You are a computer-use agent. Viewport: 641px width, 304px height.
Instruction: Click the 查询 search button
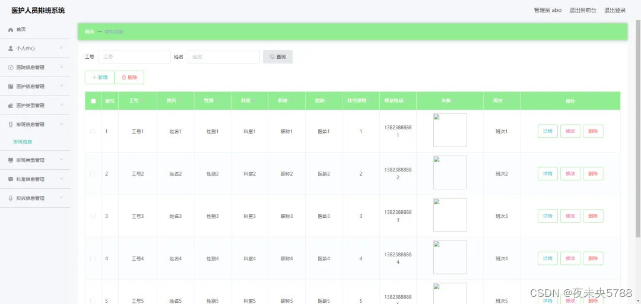click(x=278, y=57)
